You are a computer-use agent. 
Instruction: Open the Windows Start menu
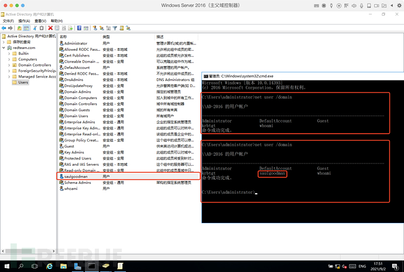click(x=6, y=266)
